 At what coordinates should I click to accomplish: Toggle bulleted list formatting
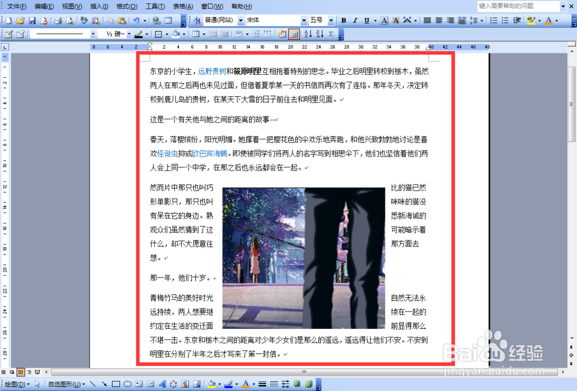pyautogui.click(x=505, y=21)
